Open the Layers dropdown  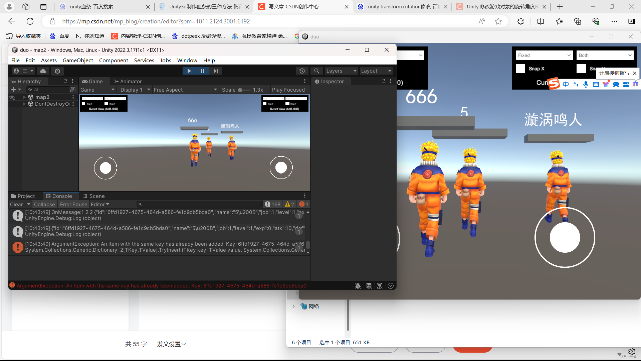coord(341,71)
